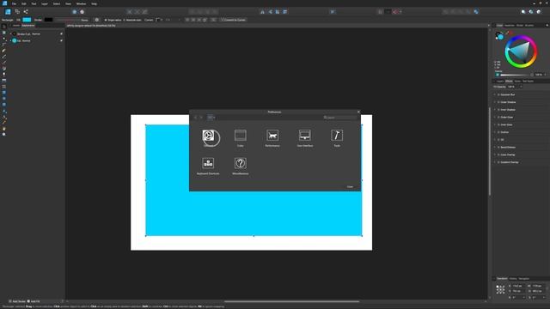550x309 pixels.
Task: Switch to Export persona icon
Action: click(x=26, y=11)
